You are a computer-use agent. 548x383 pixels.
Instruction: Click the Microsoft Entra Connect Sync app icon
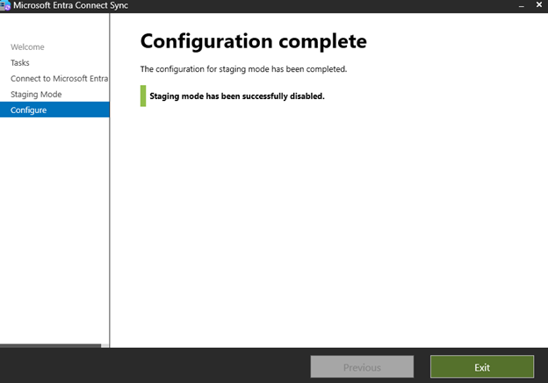tap(5, 5)
